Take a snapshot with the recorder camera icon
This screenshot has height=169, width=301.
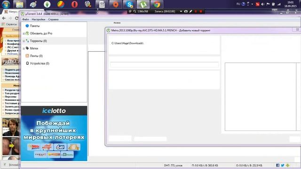[186, 11]
